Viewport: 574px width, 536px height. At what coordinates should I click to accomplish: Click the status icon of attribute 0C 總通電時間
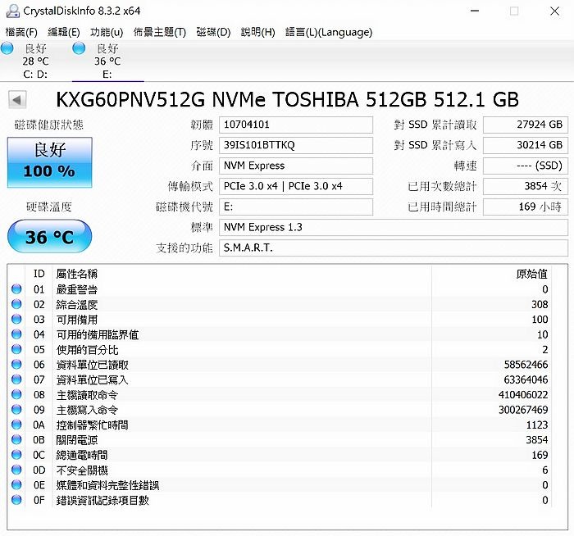pos(16,454)
